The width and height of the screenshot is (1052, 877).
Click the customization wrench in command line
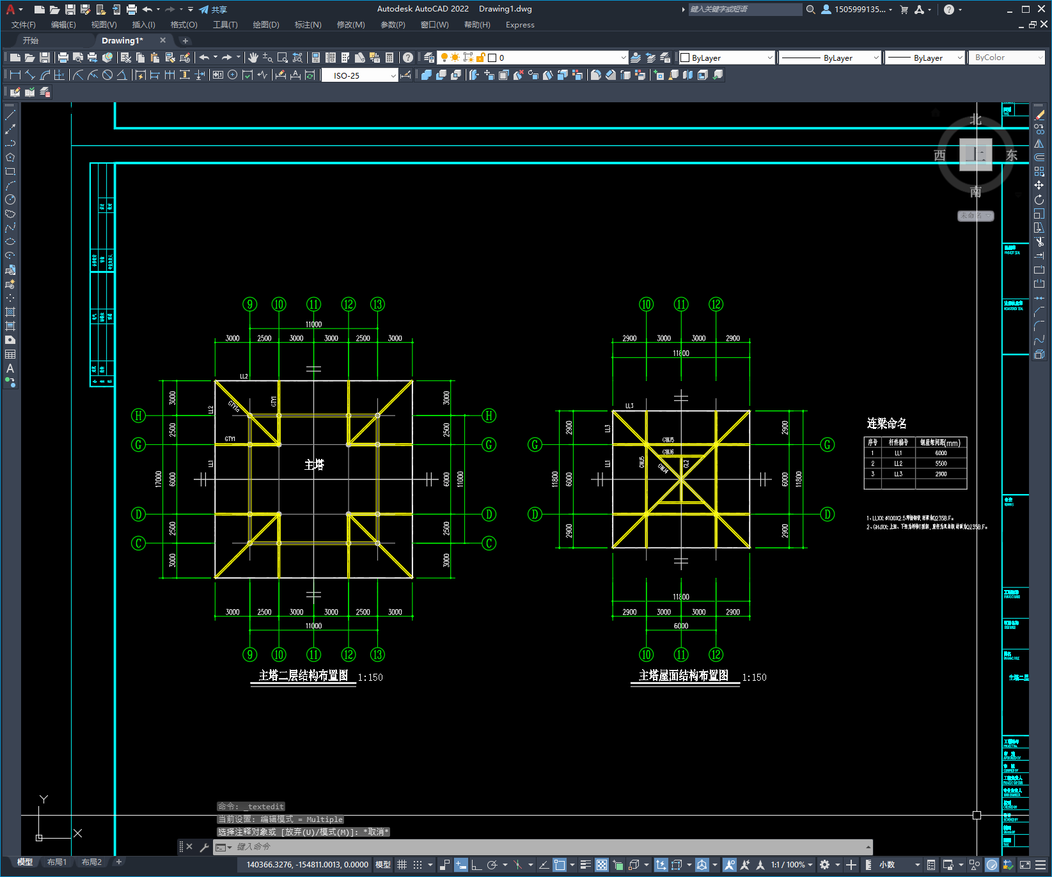click(x=204, y=847)
